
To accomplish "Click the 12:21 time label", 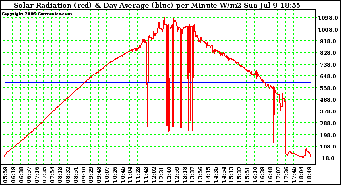I will point(162,175).
